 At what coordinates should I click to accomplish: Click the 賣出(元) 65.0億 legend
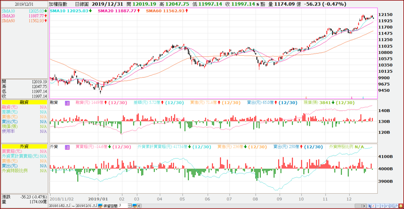(272, 103)
